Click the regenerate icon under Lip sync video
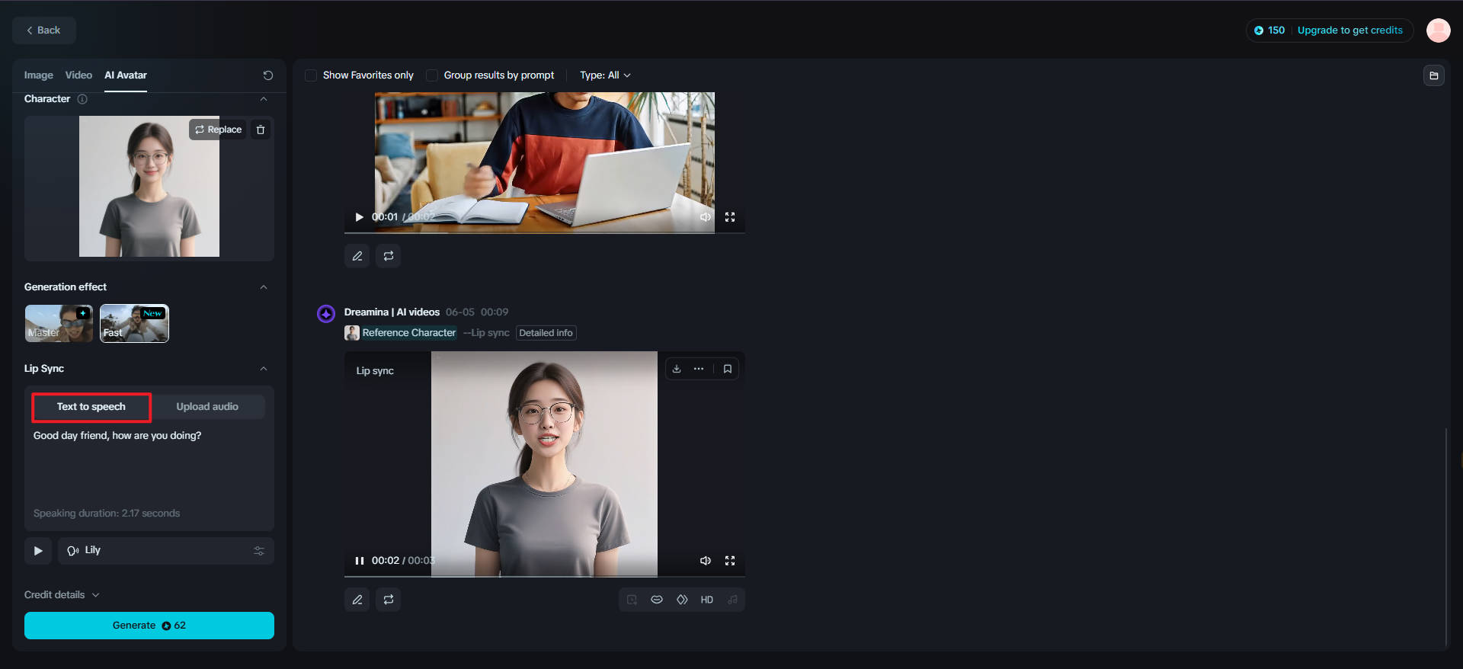 click(389, 600)
